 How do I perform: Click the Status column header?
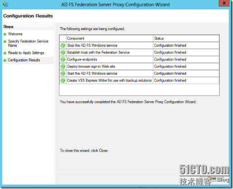pos(186,39)
